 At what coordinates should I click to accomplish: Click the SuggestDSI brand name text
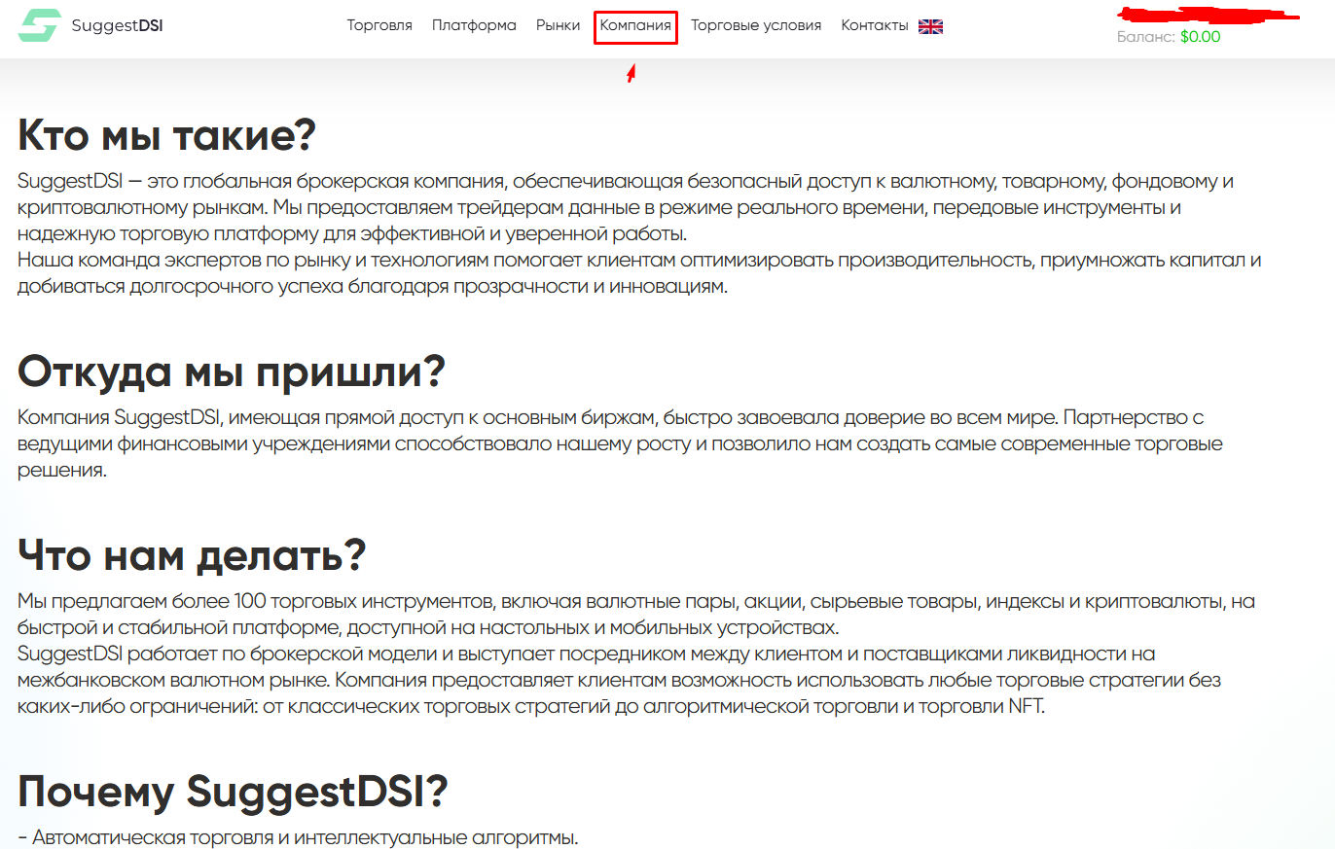(117, 26)
